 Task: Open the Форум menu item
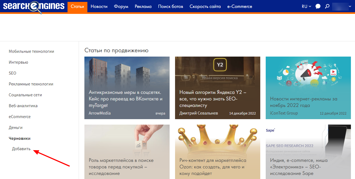pos(121,6)
